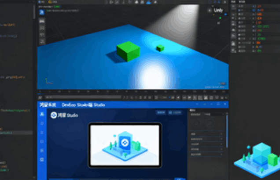
Task: Expand the last collapsed section in Studio's right panel
Action: point(206,155)
